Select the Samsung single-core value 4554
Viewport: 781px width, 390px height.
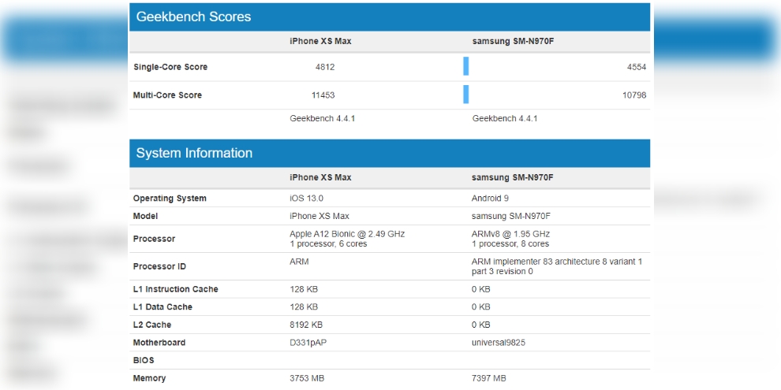(x=637, y=67)
